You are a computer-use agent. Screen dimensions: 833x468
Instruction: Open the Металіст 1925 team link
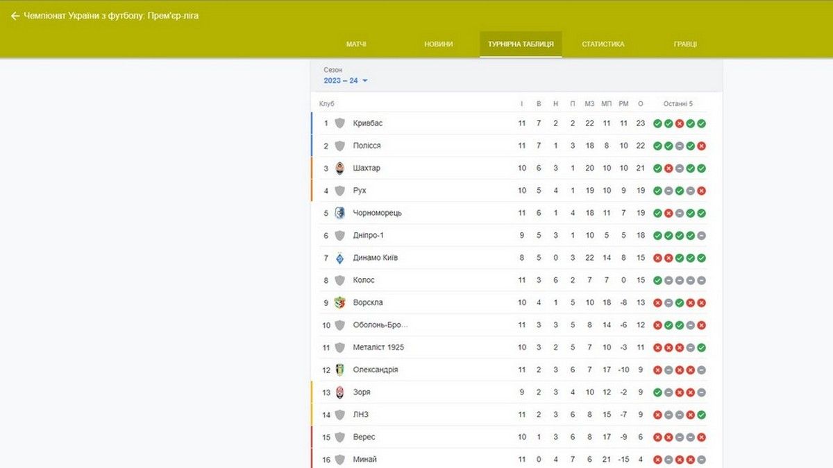tap(378, 347)
